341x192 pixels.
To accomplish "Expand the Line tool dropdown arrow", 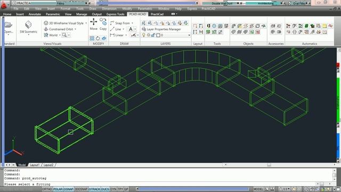I will (x=123, y=29).
